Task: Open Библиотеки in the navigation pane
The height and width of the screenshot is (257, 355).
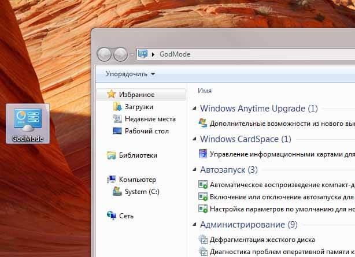Action: pyautogui.click(x=138, y=155)
